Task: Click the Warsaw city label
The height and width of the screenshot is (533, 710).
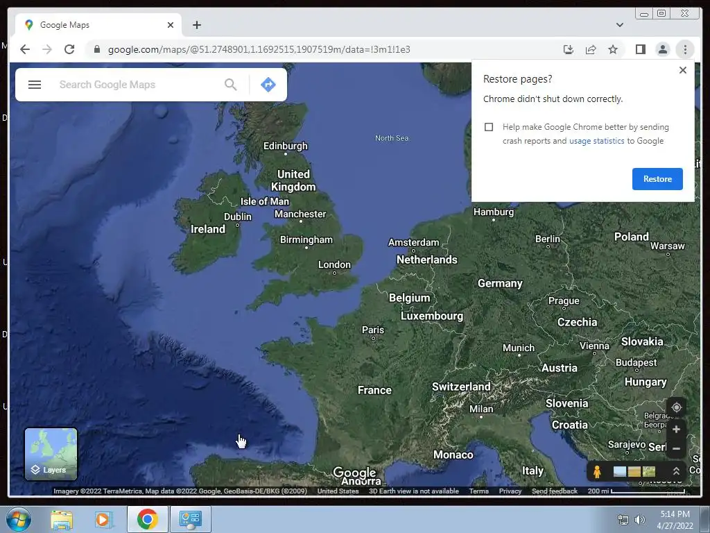Action: coord(668,246)
